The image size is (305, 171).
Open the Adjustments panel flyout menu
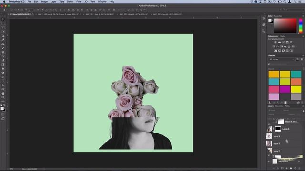(x=303, y=36)
